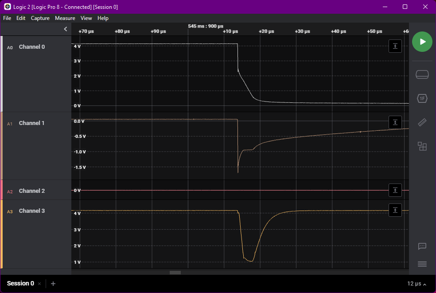Open the View menu
Image resolution: width=436 pixels, height=293 pixels.
pos(86,18)
